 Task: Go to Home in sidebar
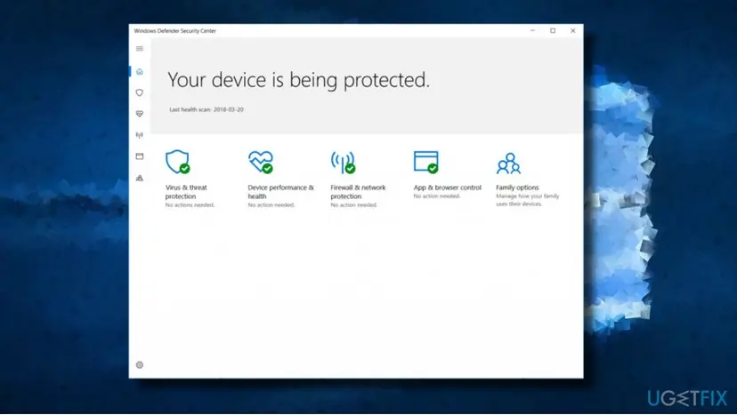coord(140,71)
